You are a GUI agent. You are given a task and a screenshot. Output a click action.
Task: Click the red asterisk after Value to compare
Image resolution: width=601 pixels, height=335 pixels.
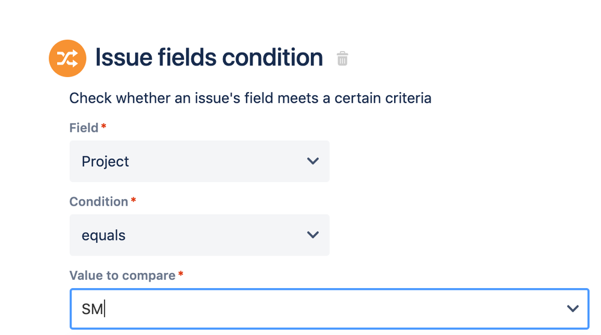[x=180, y=275]
